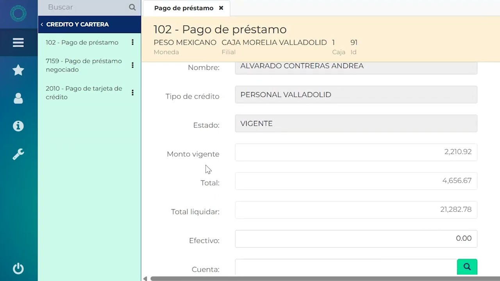
Task: Click the Buscar search input
Action: [x=78, y=7]
